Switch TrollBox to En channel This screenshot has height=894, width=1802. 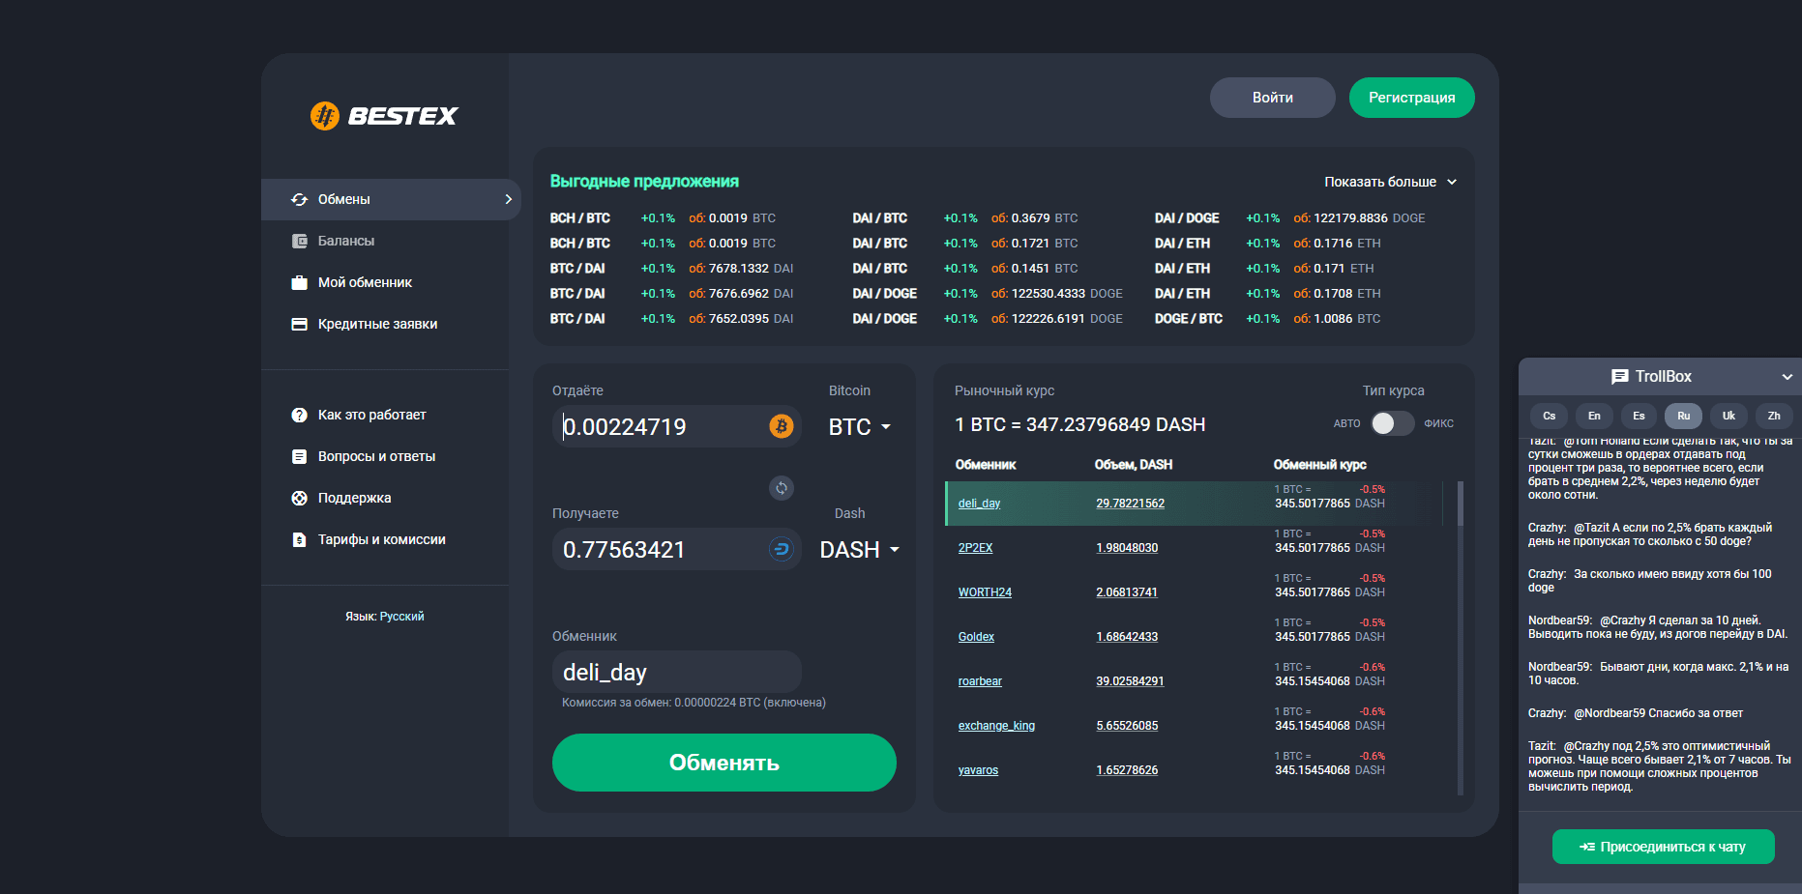[1594, 416]
